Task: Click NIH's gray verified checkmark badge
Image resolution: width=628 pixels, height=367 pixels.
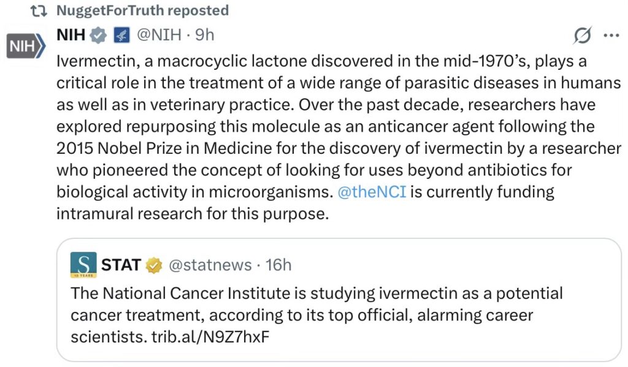Action: [x=98, y=36]
